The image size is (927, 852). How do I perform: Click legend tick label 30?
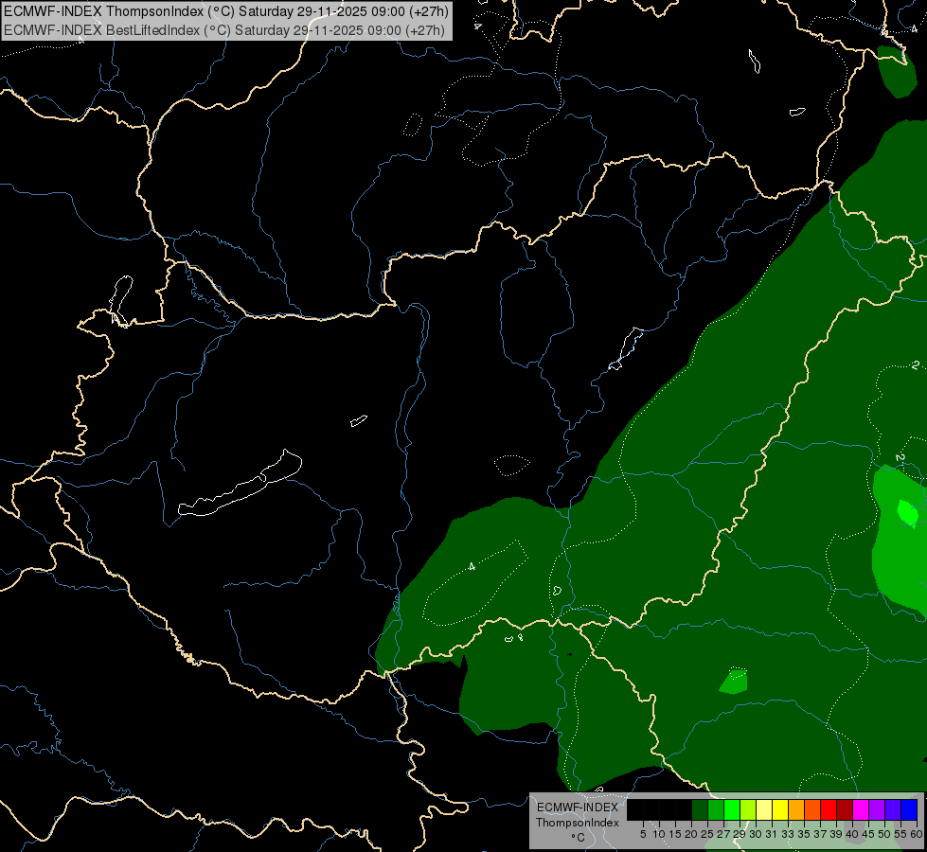(757, 834)
